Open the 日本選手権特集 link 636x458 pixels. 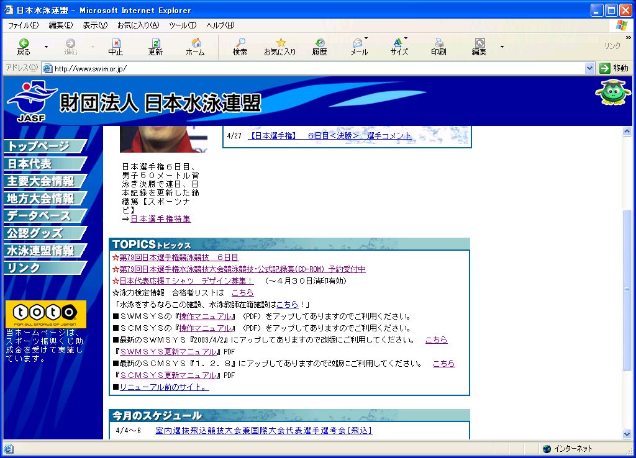(161, 219)
